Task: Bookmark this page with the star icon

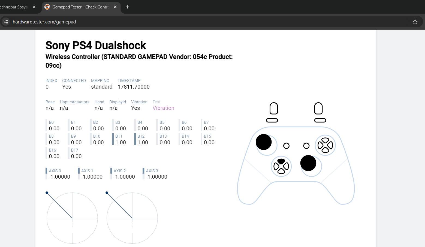Action: (x=415, y=22)
